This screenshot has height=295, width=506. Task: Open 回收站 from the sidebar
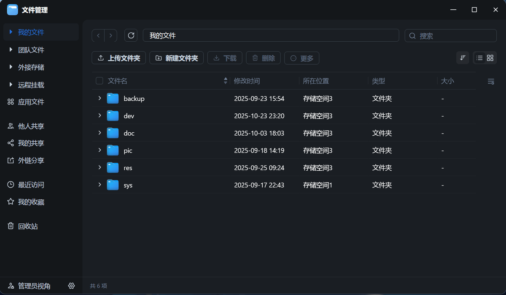(28, 226)
